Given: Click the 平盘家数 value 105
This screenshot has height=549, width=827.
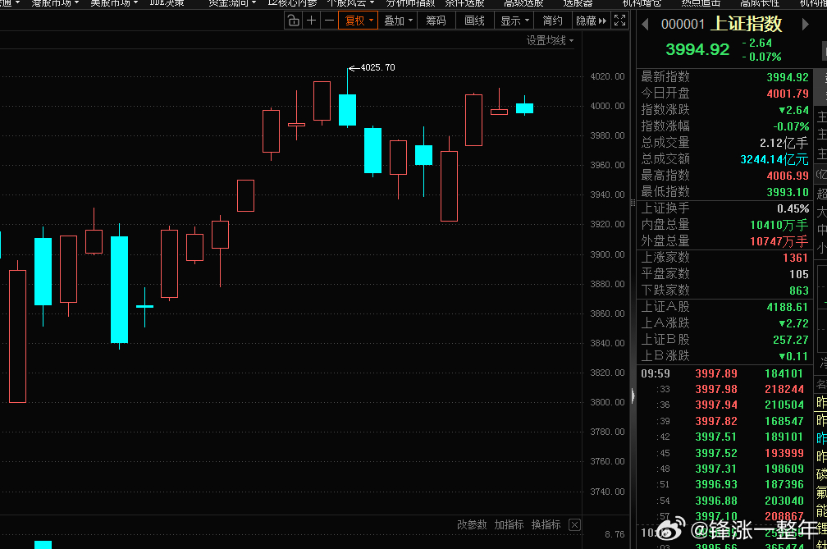Looking at the screenshot, I should (x=798, y=274).
